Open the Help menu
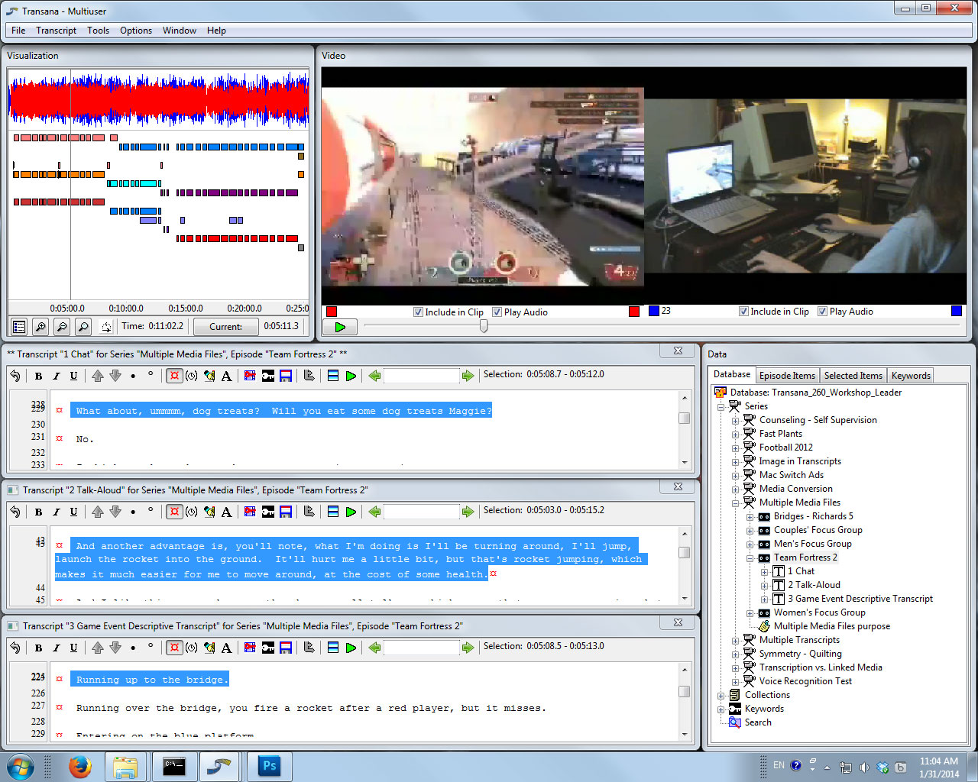Screen dimensions: 978x782 216,31
